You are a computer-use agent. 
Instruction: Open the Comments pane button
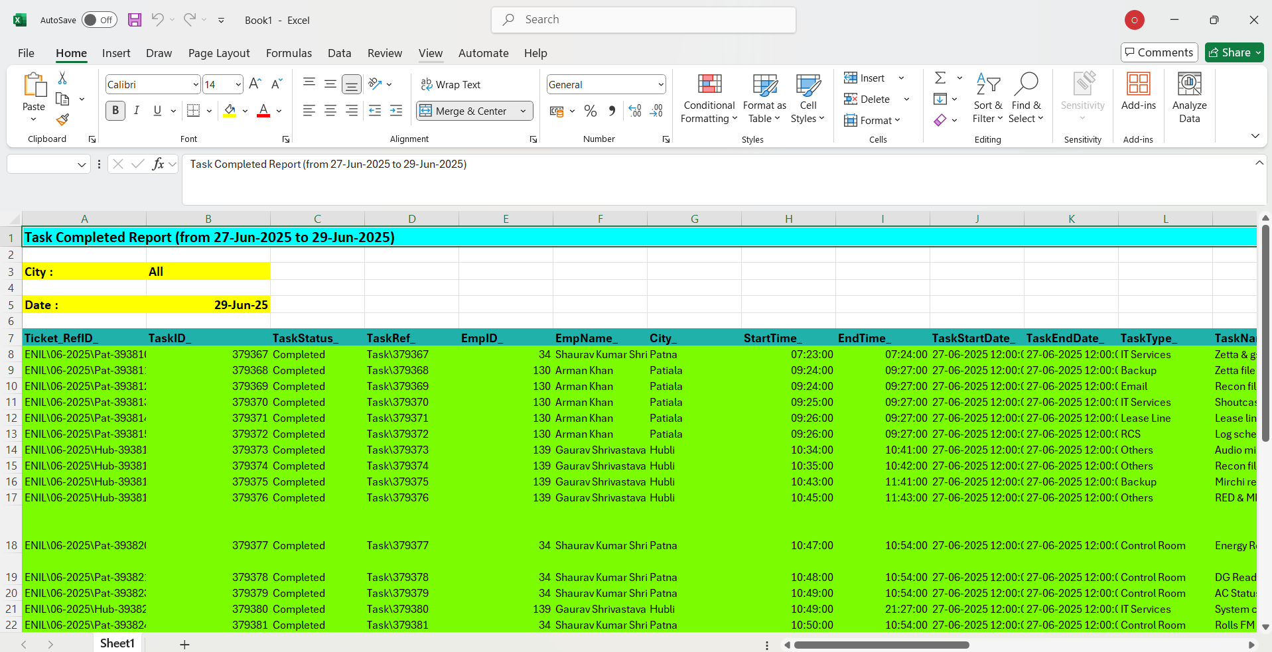(1159, 52)
